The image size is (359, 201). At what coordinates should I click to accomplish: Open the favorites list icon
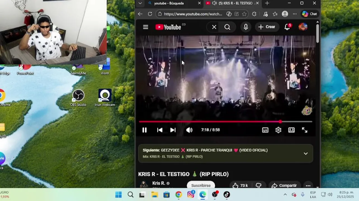click(x=275, y=14)
